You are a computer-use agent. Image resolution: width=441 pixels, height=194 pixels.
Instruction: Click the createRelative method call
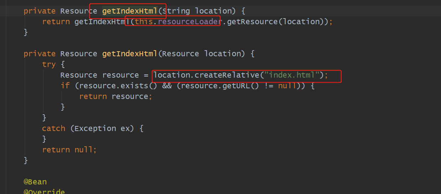pyautogui.click(x=227, y=75)
